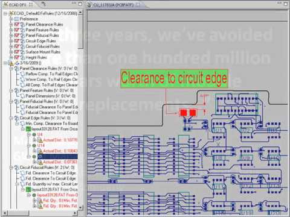Screen dimensions: 290x217
Task: Toggle the Height Rules checkbox
Action: point(17,57)
